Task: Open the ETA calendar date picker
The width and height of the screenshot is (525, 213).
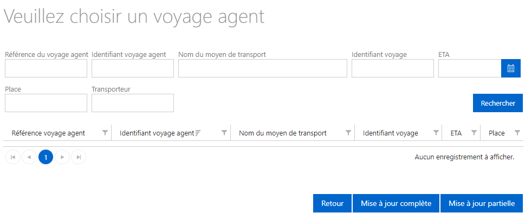Action: 511,68
